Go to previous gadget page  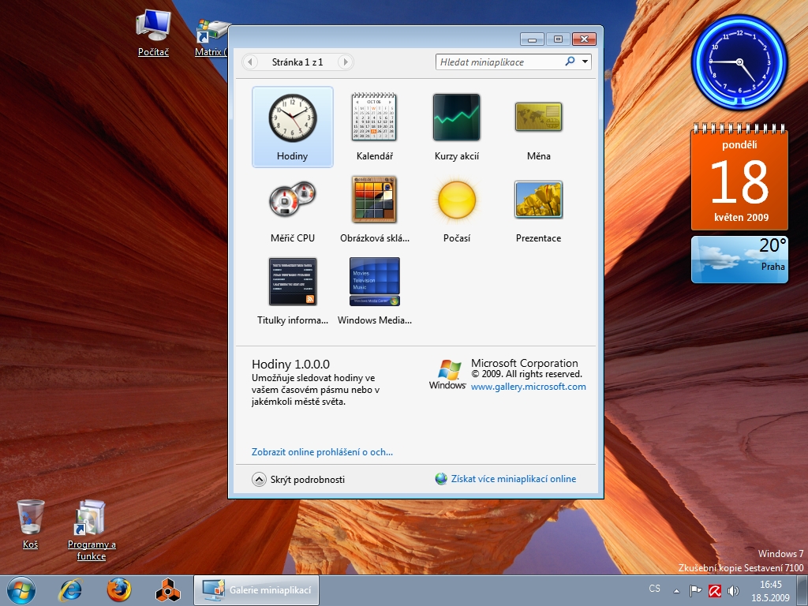pos(250,62)
